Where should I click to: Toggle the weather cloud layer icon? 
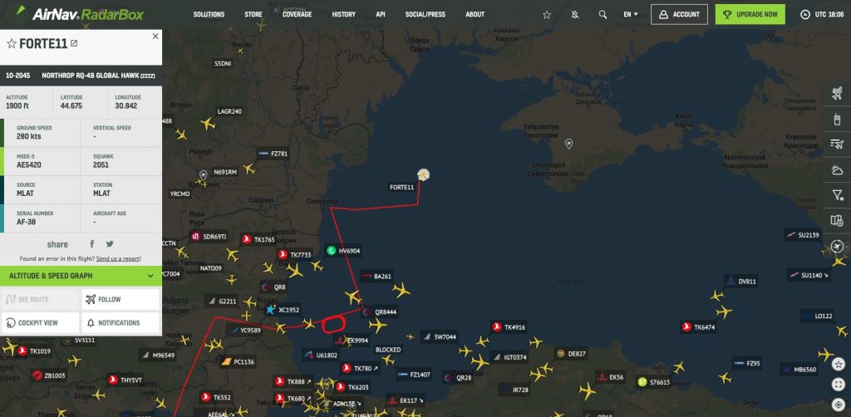click(x=837, y=169)
